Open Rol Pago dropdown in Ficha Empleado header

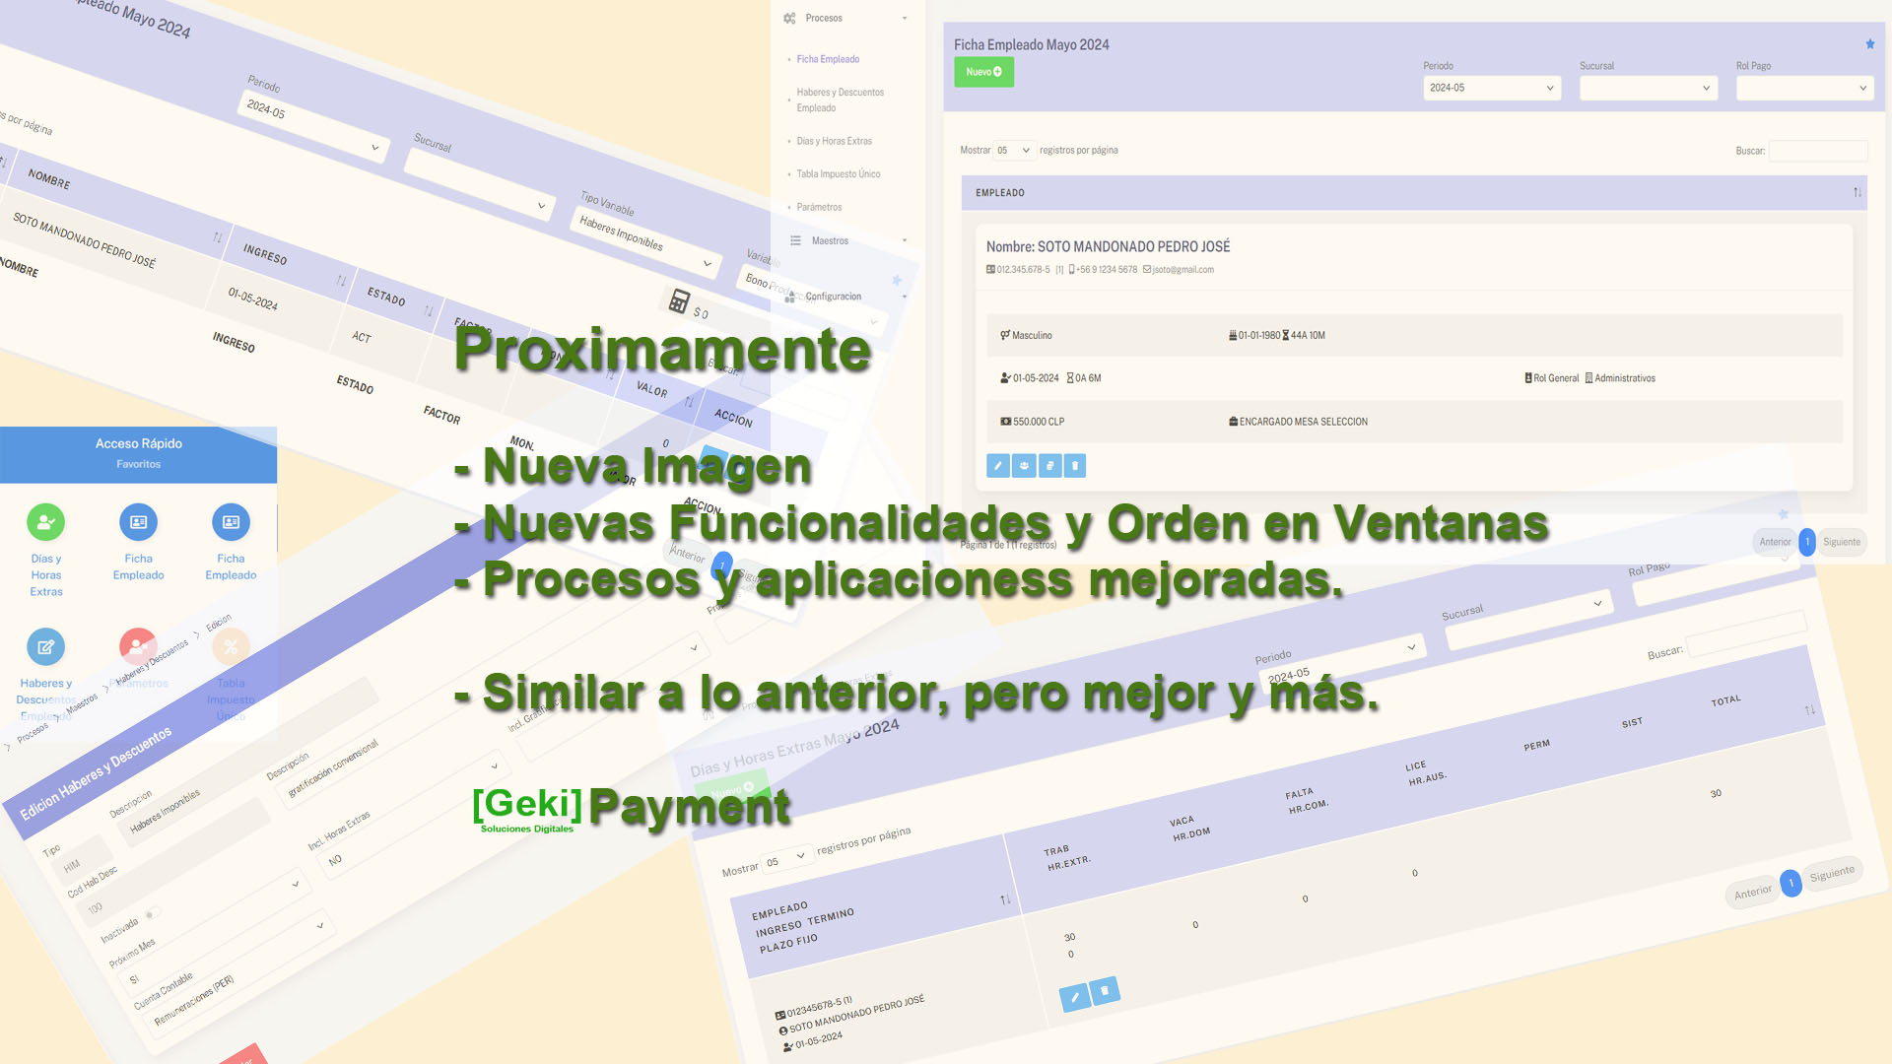1804,88
